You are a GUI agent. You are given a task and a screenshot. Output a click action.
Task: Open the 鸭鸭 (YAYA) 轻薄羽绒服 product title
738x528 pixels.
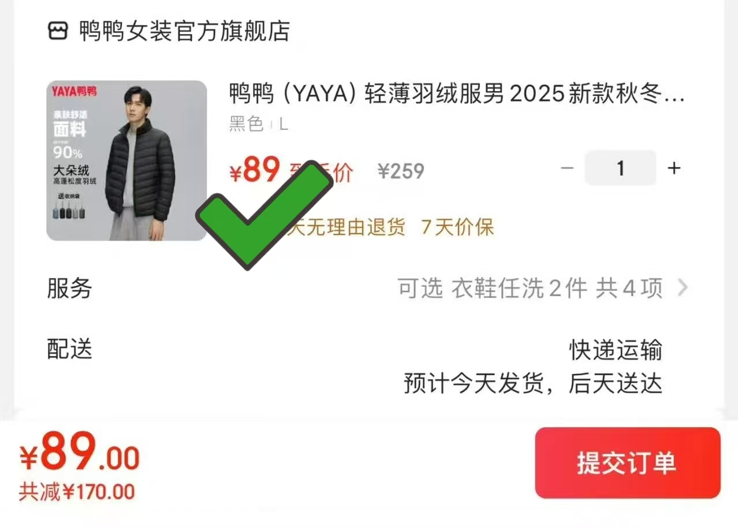coord(456,94)
